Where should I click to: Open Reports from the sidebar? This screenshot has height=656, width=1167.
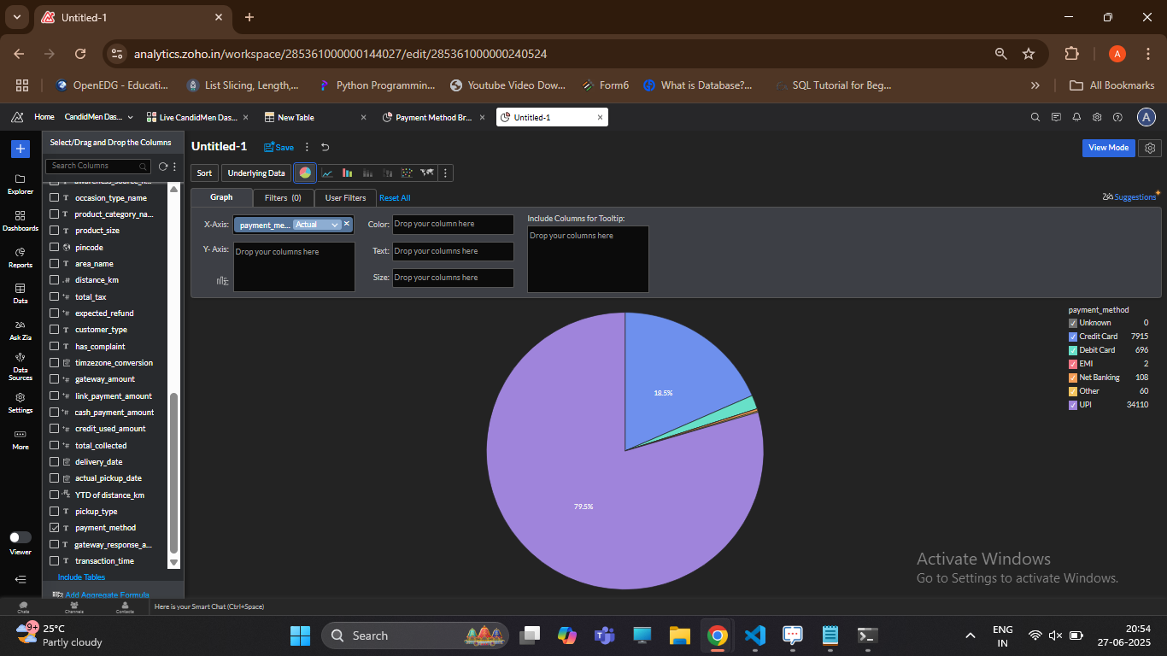(x=21, y=257)
